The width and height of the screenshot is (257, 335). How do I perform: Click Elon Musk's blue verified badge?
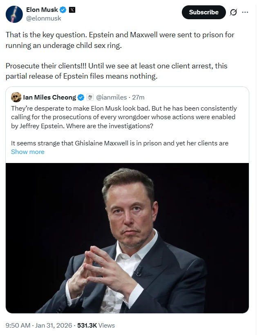point(63,10)
